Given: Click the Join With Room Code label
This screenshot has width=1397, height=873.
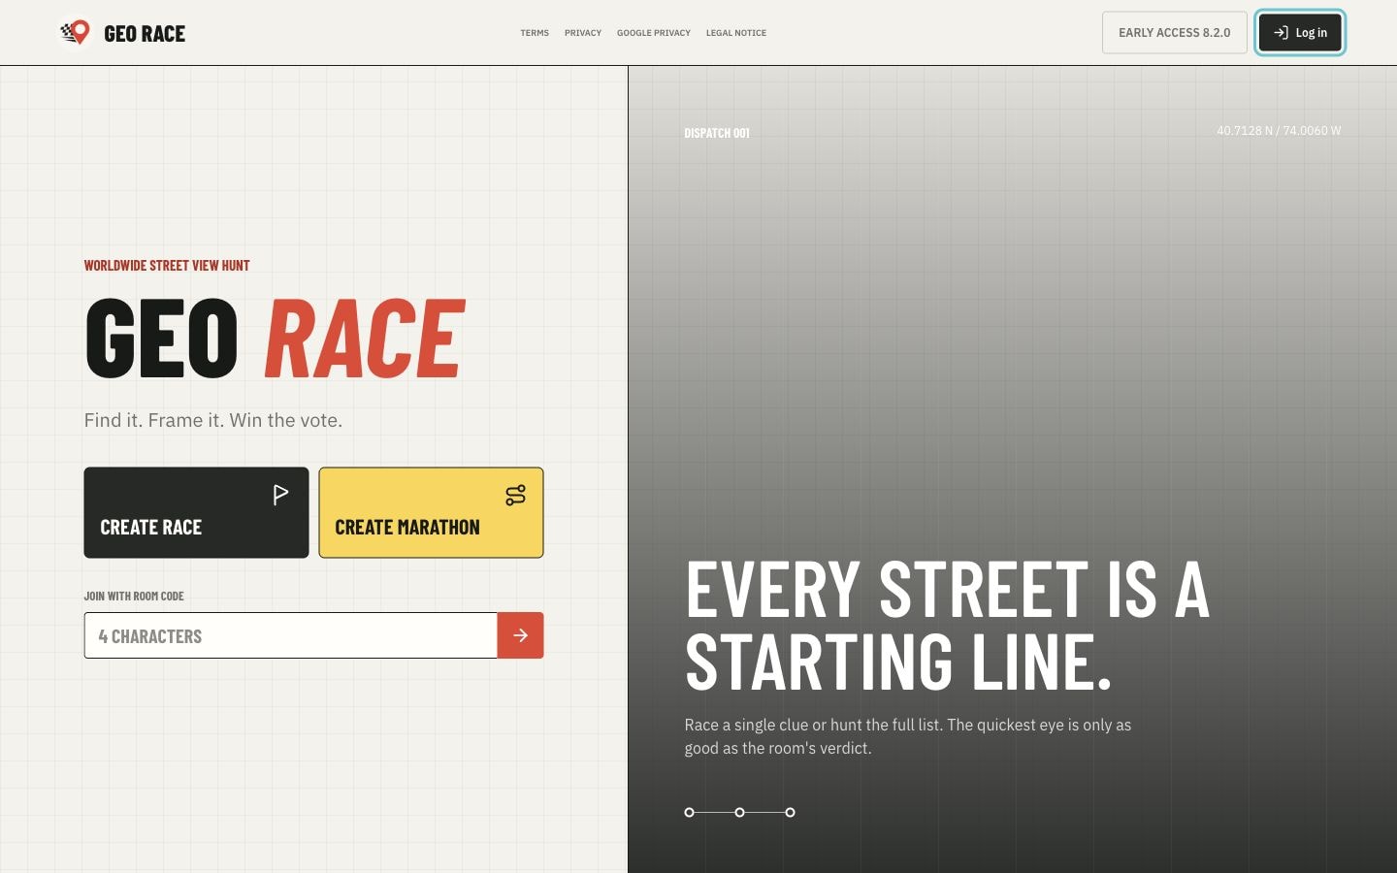Looking at the screenshot, I should click(134, 597).
